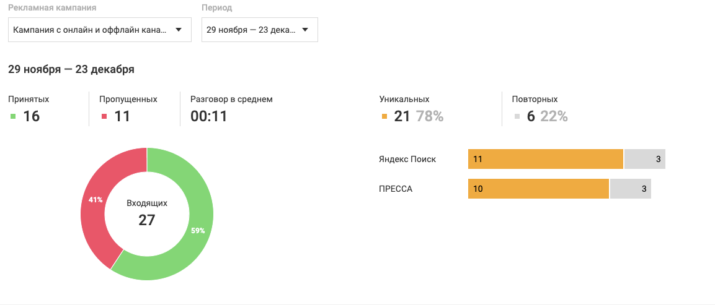Click the Принятых count of 16
Image resolution: width=715 pixels, height=305 pixels.
[32, 116]
